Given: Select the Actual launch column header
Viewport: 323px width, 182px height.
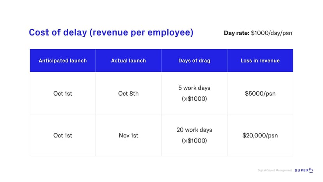Looking at the screenshot, I should tap(128, 61).
